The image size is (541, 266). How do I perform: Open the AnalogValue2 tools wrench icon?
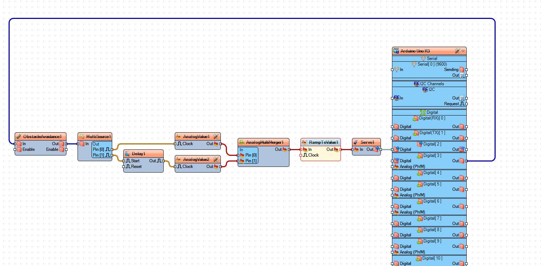click(216, 159)
